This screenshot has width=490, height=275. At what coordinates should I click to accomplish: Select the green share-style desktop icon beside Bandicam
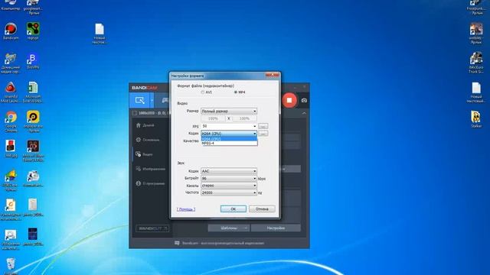(x=33, y=31)
